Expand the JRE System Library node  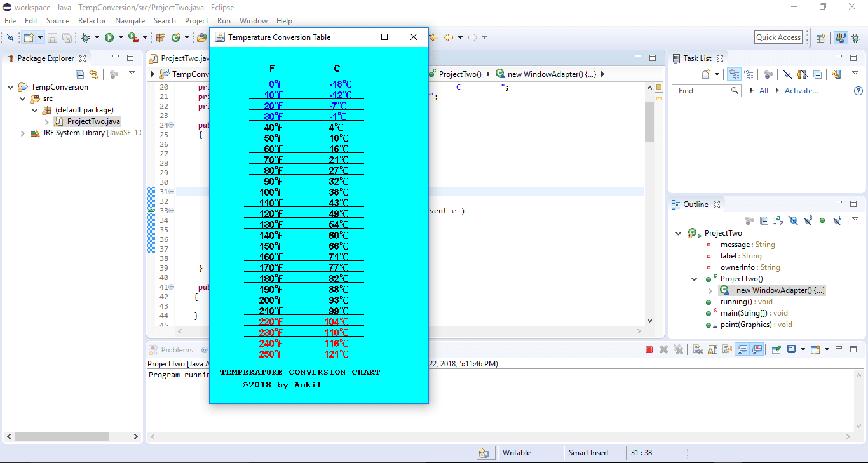[x=23, y=133]
